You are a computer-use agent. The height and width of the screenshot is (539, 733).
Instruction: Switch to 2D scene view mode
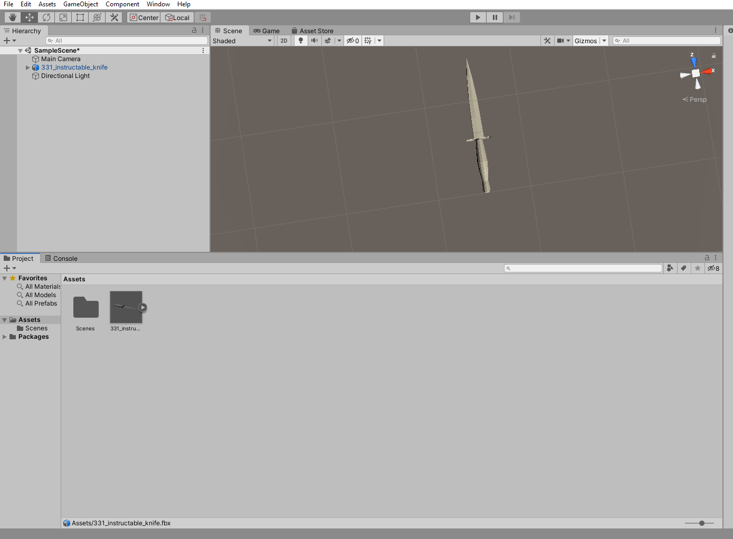(284, 41)
